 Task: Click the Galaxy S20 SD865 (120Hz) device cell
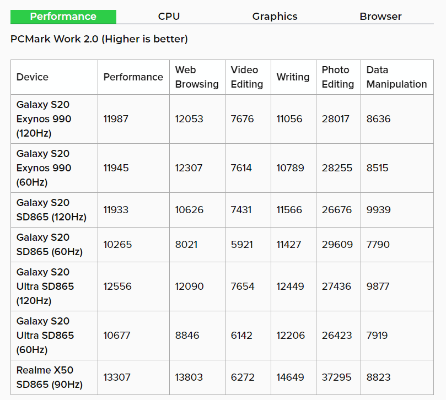pos(51,210)
